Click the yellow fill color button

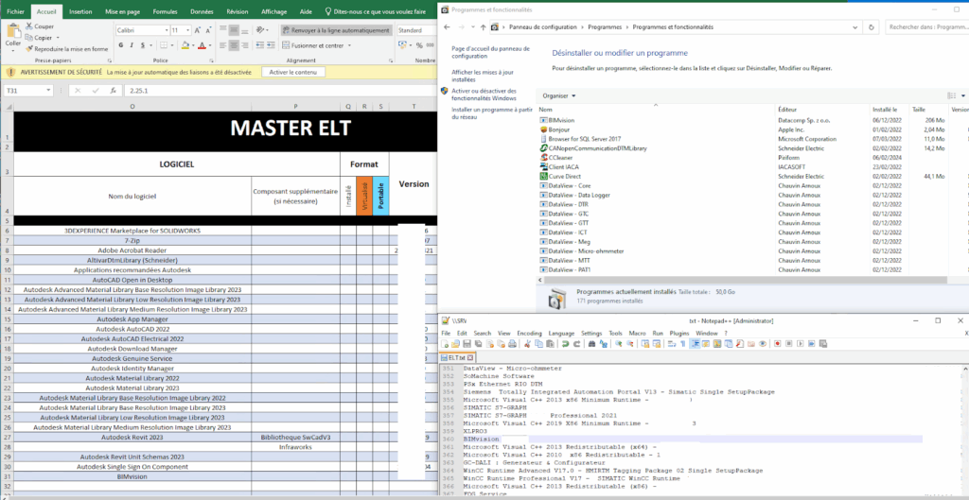pyautogui.click(x=185, y=45)
